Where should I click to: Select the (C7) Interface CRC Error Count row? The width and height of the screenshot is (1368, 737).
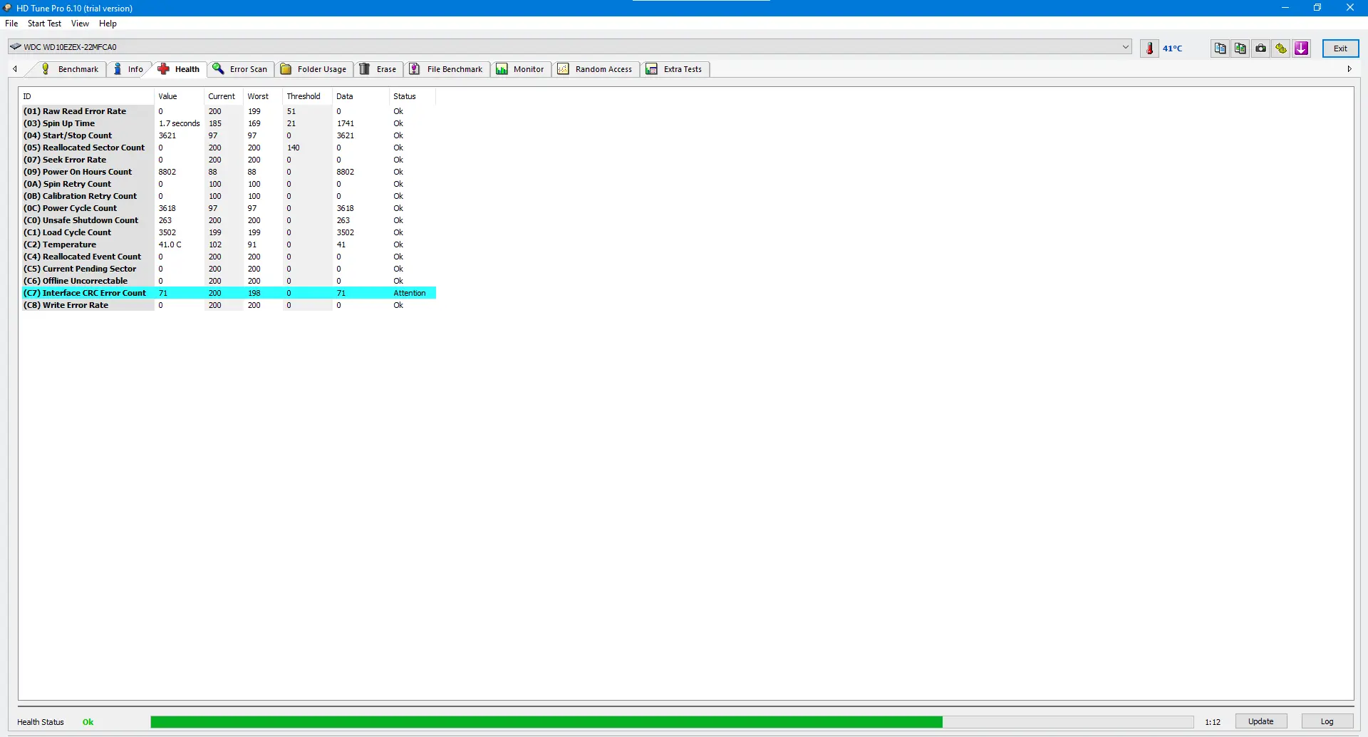(x=228, y=293)
